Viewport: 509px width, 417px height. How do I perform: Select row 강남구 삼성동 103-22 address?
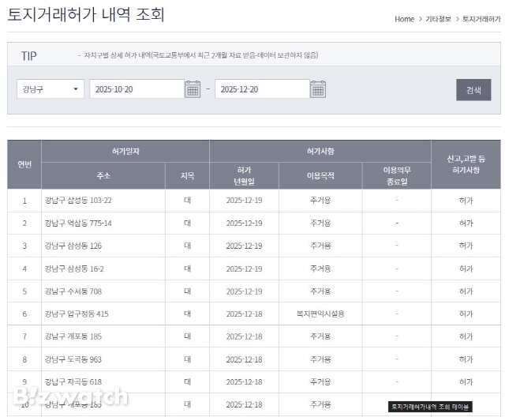pos(78,201)
